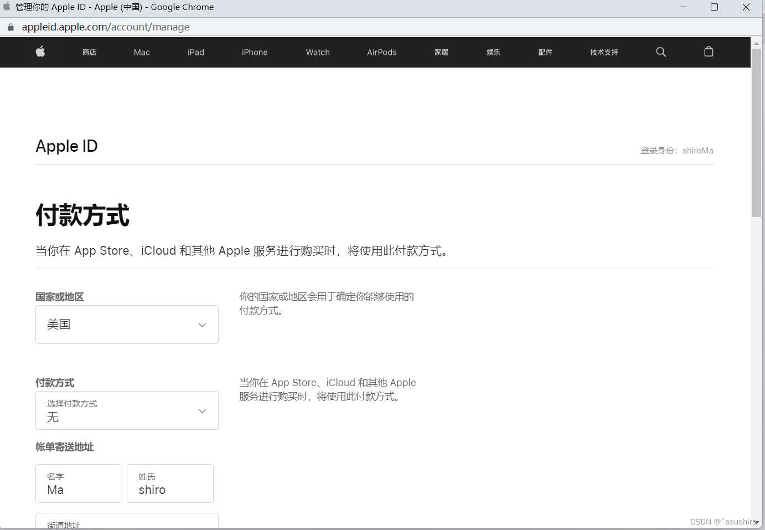
Task: Go to iPad in navigation bar
Action: [196, 52]
